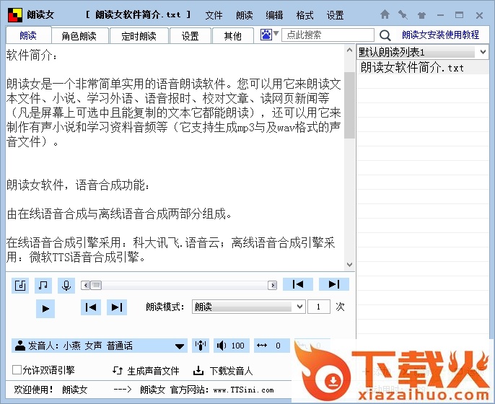495x404 pixels.
Task: Switch to the 角色朗读 tab
Action: pyautogui.click(x=80, y=35)
